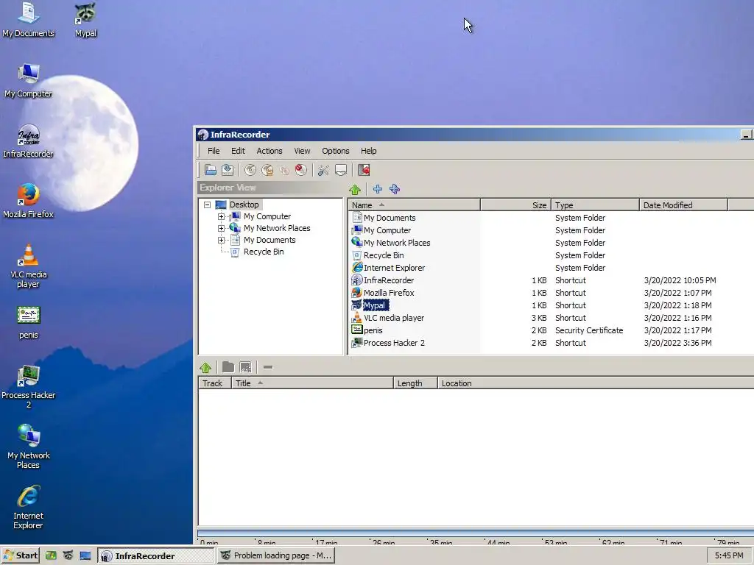The image size is (754, 565).
Task: Sort files by the Size column header
Action: pyautogui.click(x=515, y=205)
